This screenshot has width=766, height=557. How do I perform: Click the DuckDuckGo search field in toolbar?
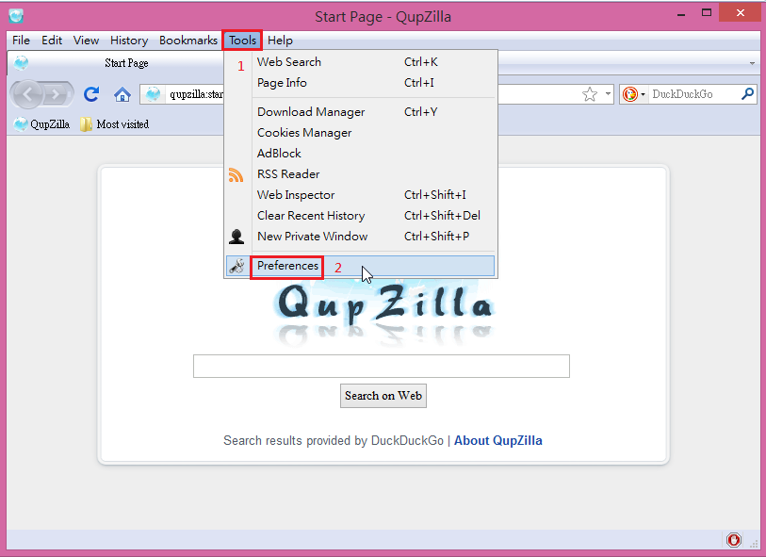(x=694, y=94)
